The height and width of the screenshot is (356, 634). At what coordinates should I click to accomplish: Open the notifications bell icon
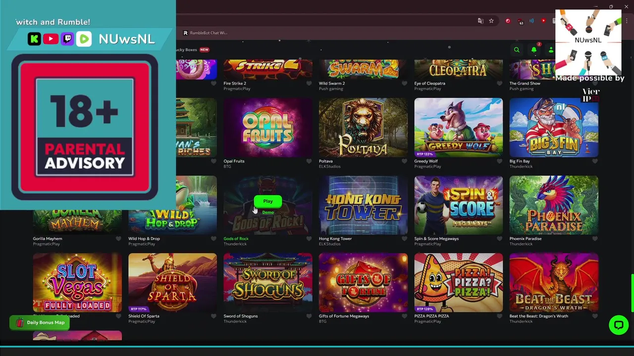(x=534, y=50)
